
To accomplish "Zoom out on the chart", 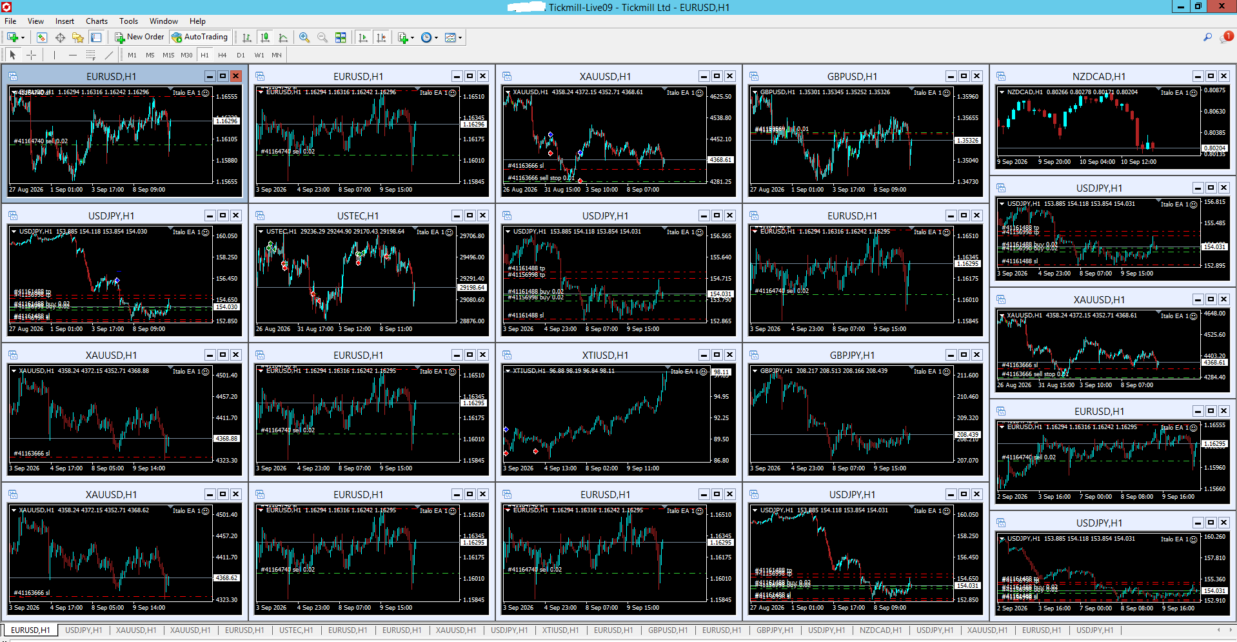I will pyautogui.click(x=322, y=37).
